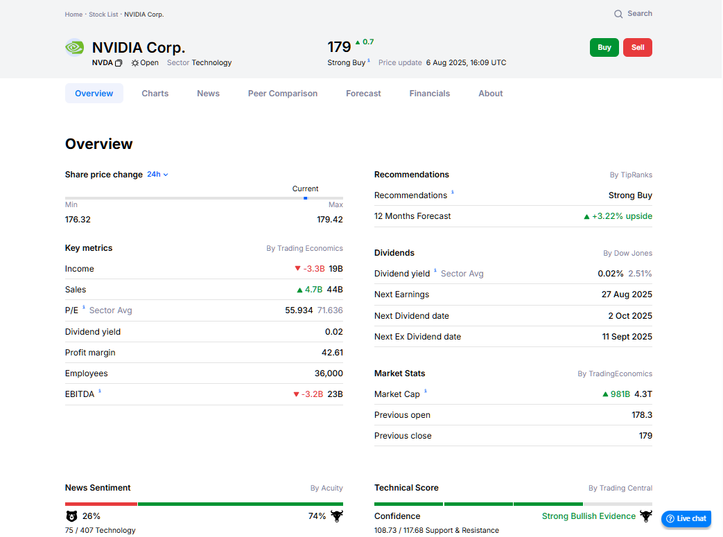Image resolution: width=723 pixels, height=537 pixels.
Task: Click the market Open sun icon
Action: click(134, 63)
